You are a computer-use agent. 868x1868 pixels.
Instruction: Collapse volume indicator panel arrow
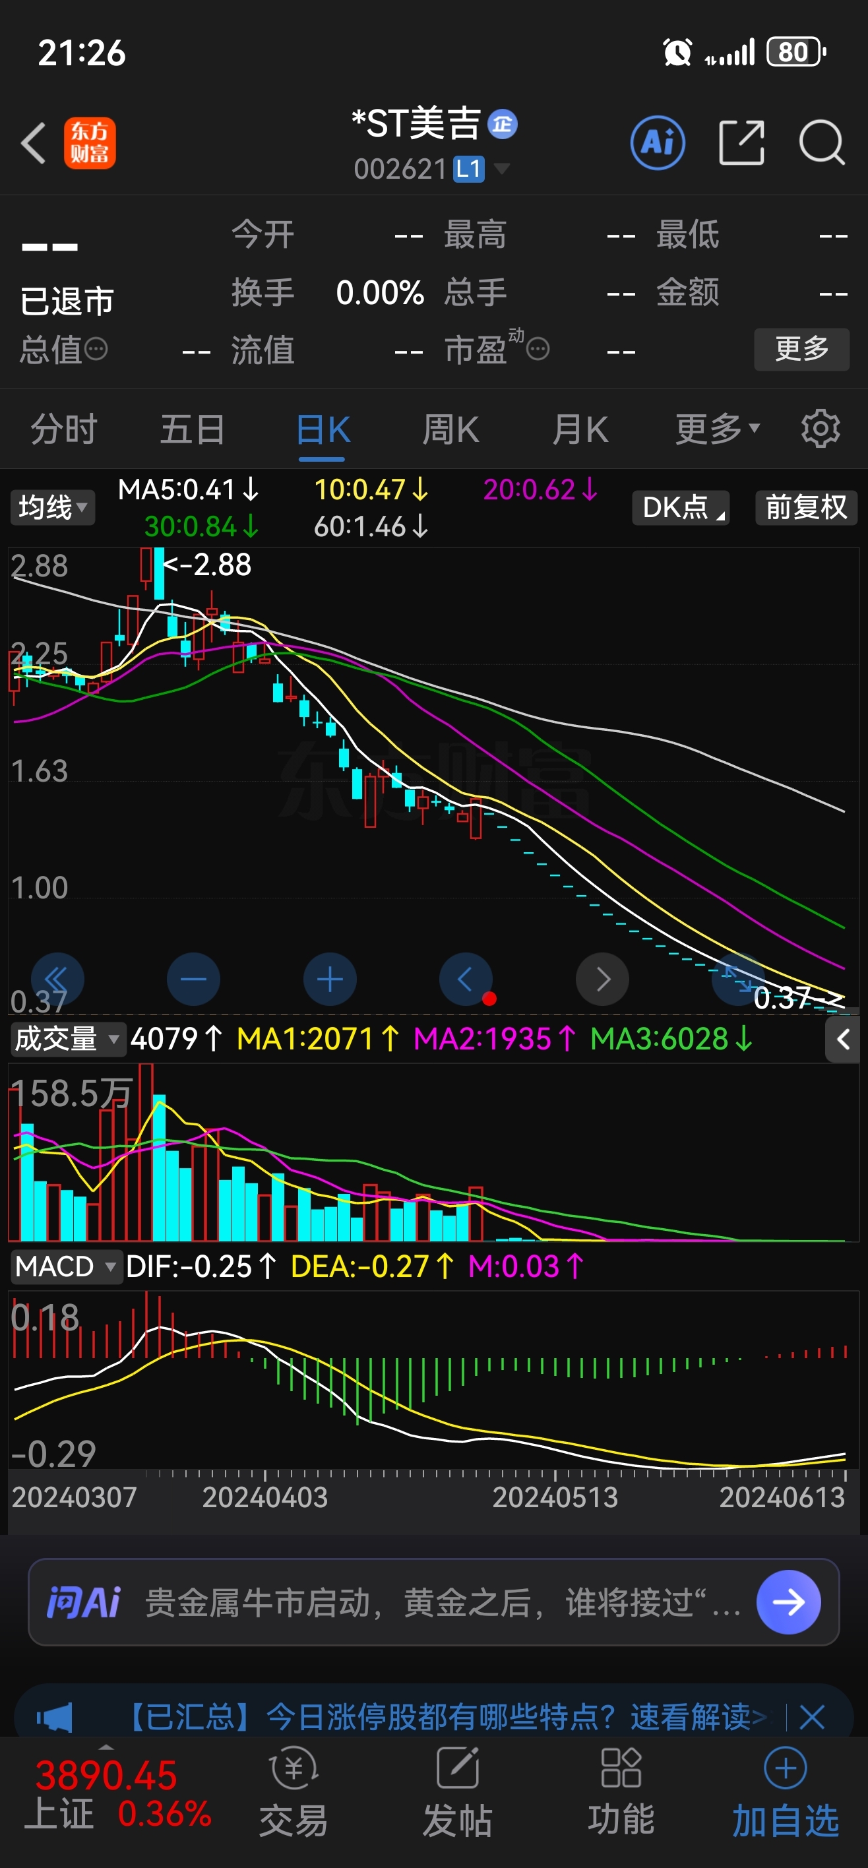[x=843, y=1039]
